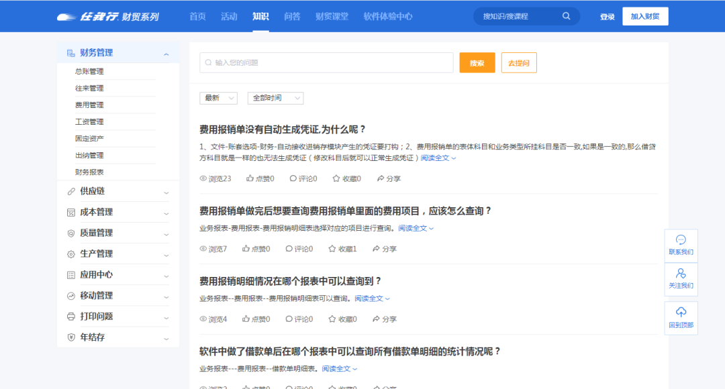Click the 生产管理 gear icon
725x389 pixels.
[70, 254]
